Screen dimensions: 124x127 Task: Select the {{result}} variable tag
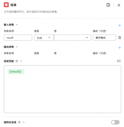pyautogui.click(x=16, y=72)
